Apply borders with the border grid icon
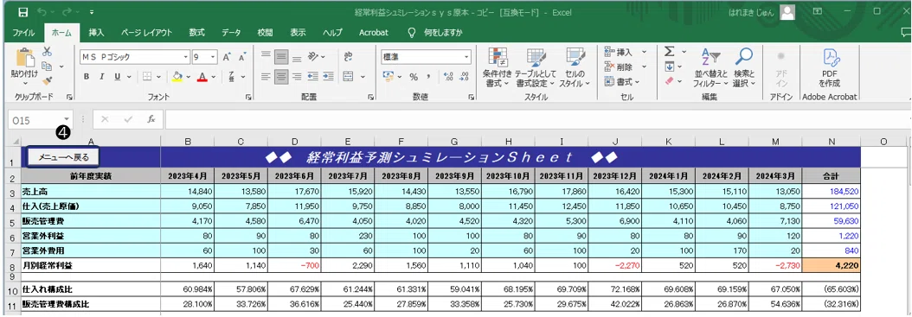 (147, 77)
